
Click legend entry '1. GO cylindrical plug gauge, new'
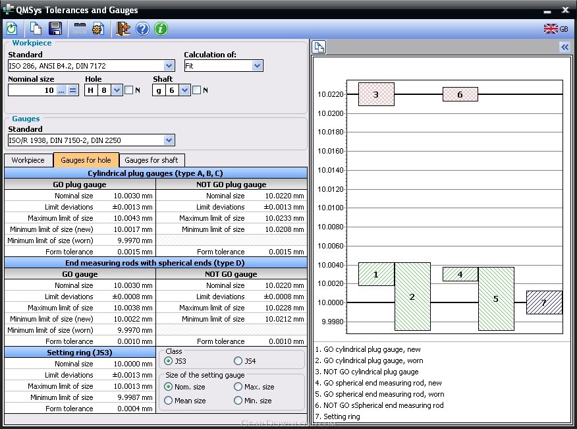[x=368, y=349]
